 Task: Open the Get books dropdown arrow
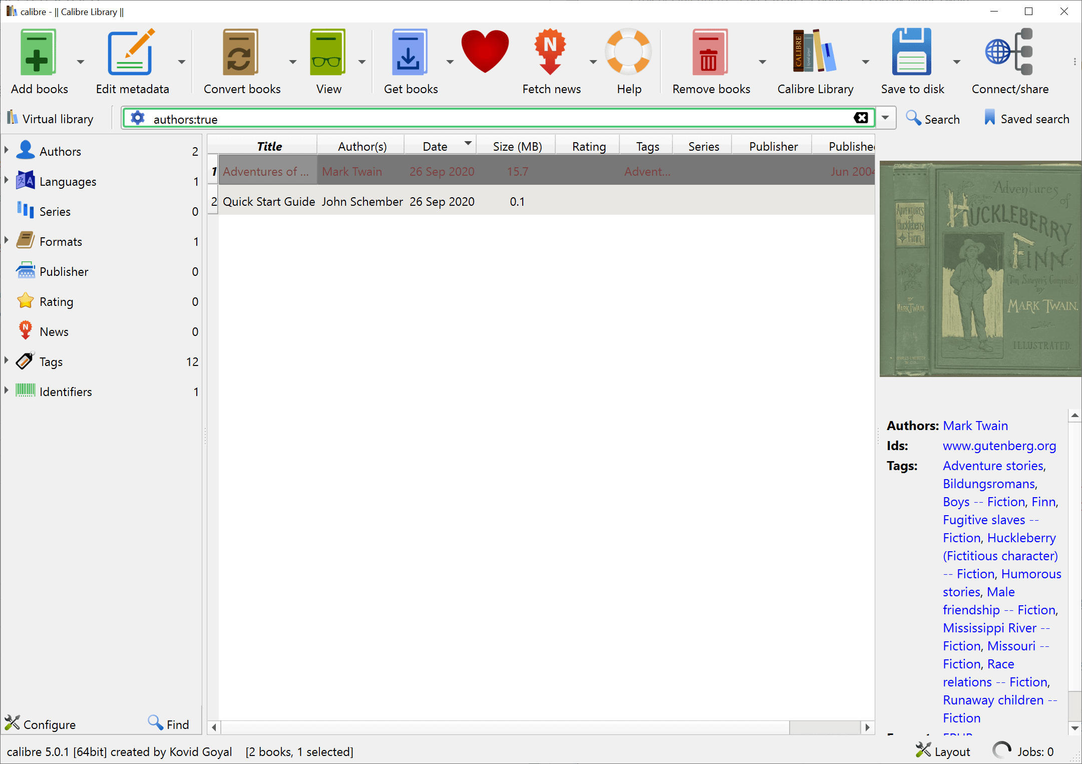450,62
